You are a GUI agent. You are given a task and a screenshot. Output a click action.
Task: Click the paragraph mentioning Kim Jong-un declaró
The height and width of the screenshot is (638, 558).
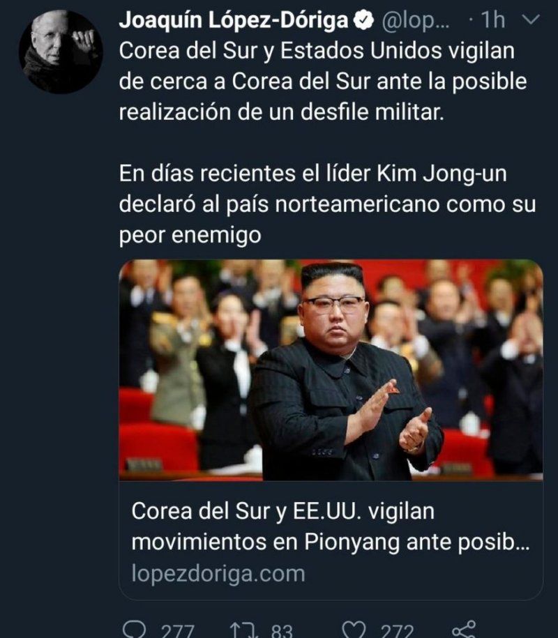(x=327, y=204)
